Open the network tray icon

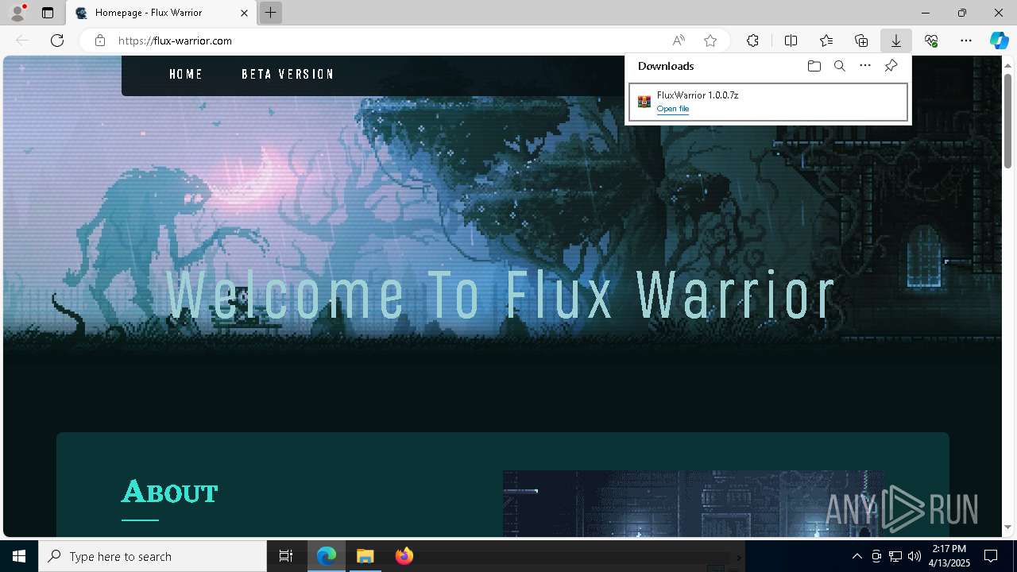tap(895, 556)
